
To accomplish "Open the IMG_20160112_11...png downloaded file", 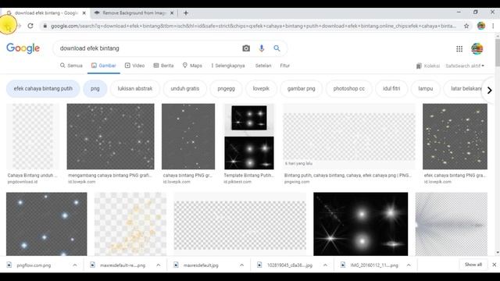I will (x=374, y=265).
